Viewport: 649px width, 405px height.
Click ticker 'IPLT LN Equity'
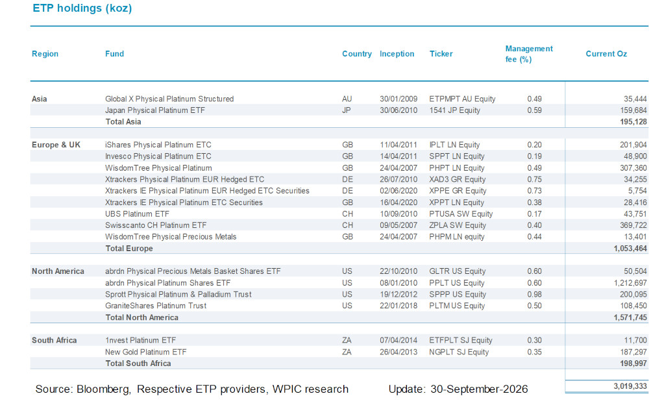pos(454,145)
